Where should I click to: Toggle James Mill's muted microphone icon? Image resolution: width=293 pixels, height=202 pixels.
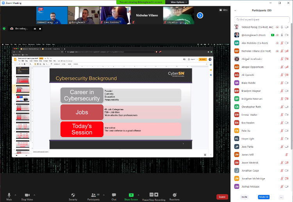point(286,155)
